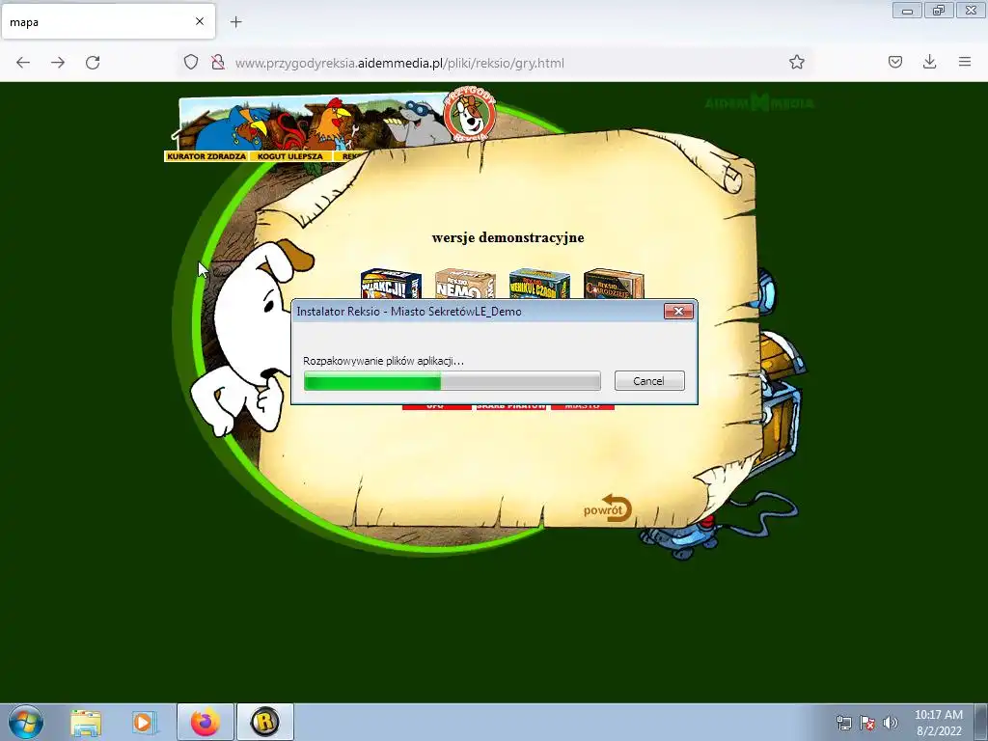Go back in browser history

point(23,63)
